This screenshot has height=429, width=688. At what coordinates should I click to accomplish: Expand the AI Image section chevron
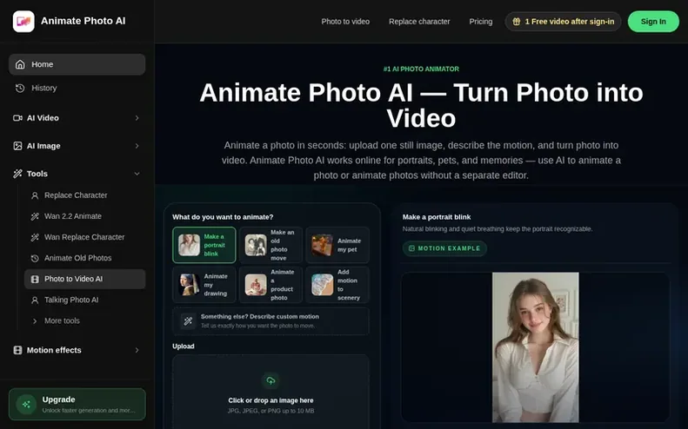137,146
